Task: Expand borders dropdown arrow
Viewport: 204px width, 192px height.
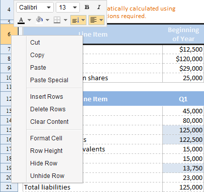Action: point(65,20)
